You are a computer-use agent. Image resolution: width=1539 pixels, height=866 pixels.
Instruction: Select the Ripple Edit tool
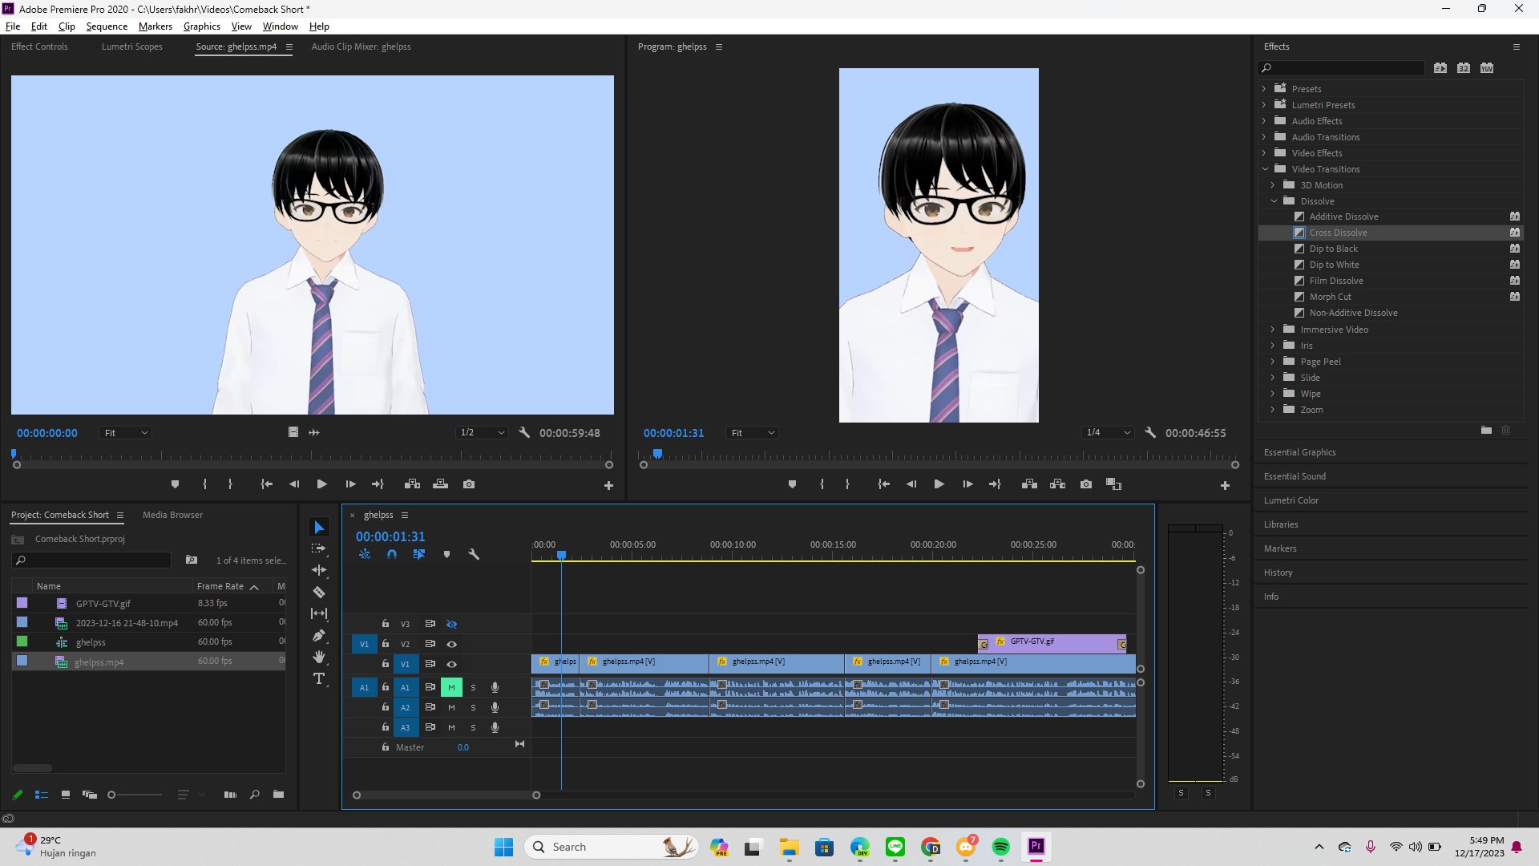click(319, 570)
